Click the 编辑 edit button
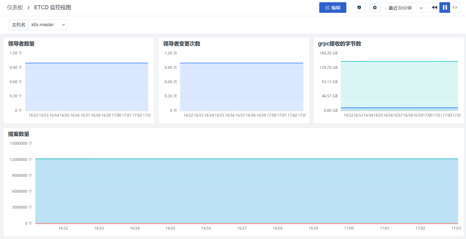 pos(333,8)
